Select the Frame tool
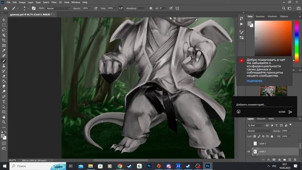The image size is (302, 170). pyautogui.click(x=4, y=45)
